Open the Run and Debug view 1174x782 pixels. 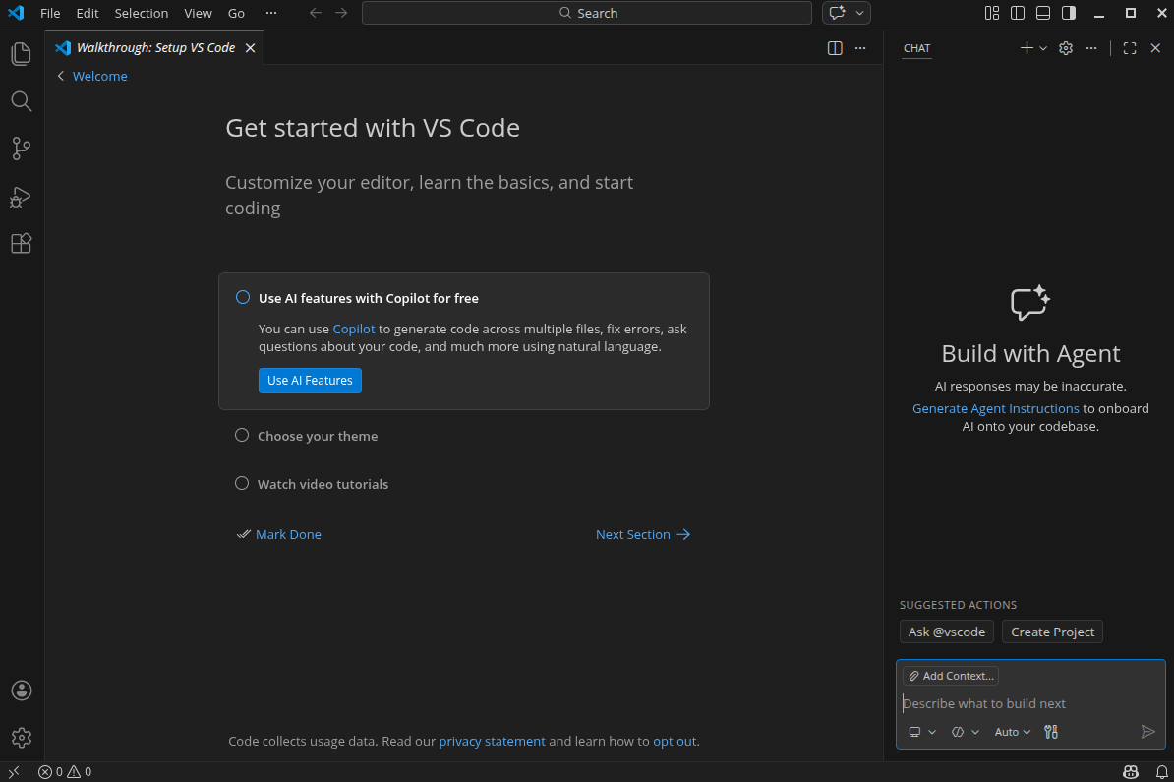[22, 197]
